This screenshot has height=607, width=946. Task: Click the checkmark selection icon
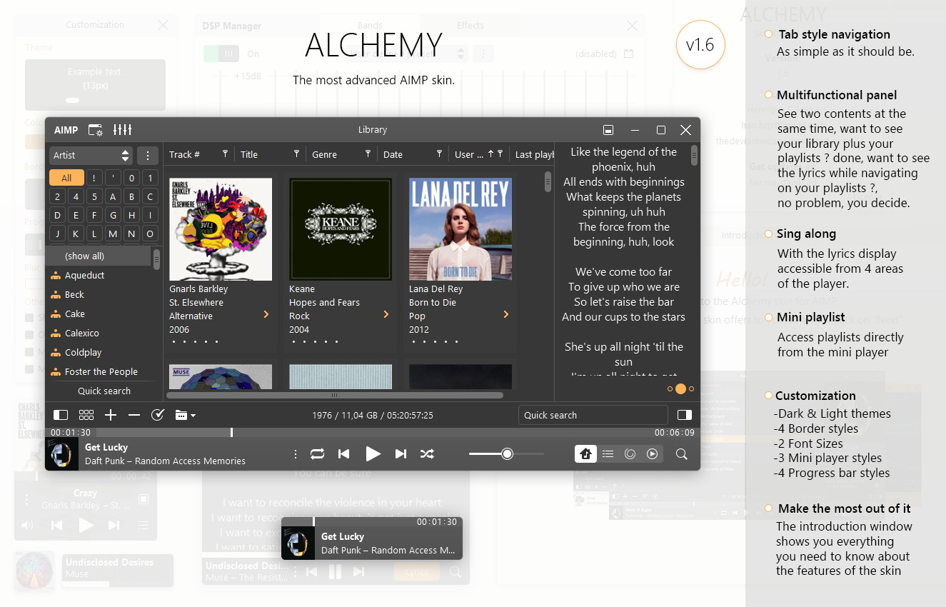point(158,415)
